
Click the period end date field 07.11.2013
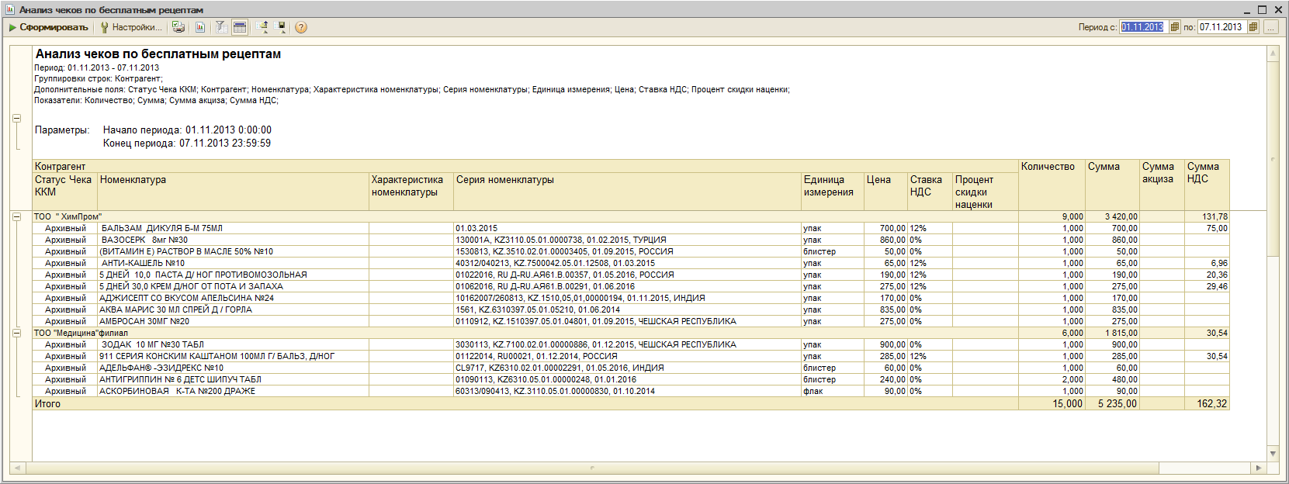1221,27
